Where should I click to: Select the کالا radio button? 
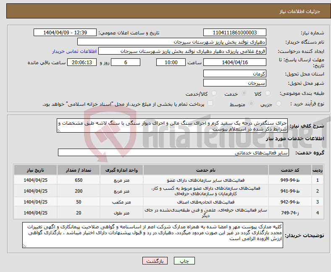click(x=268, y=93)
